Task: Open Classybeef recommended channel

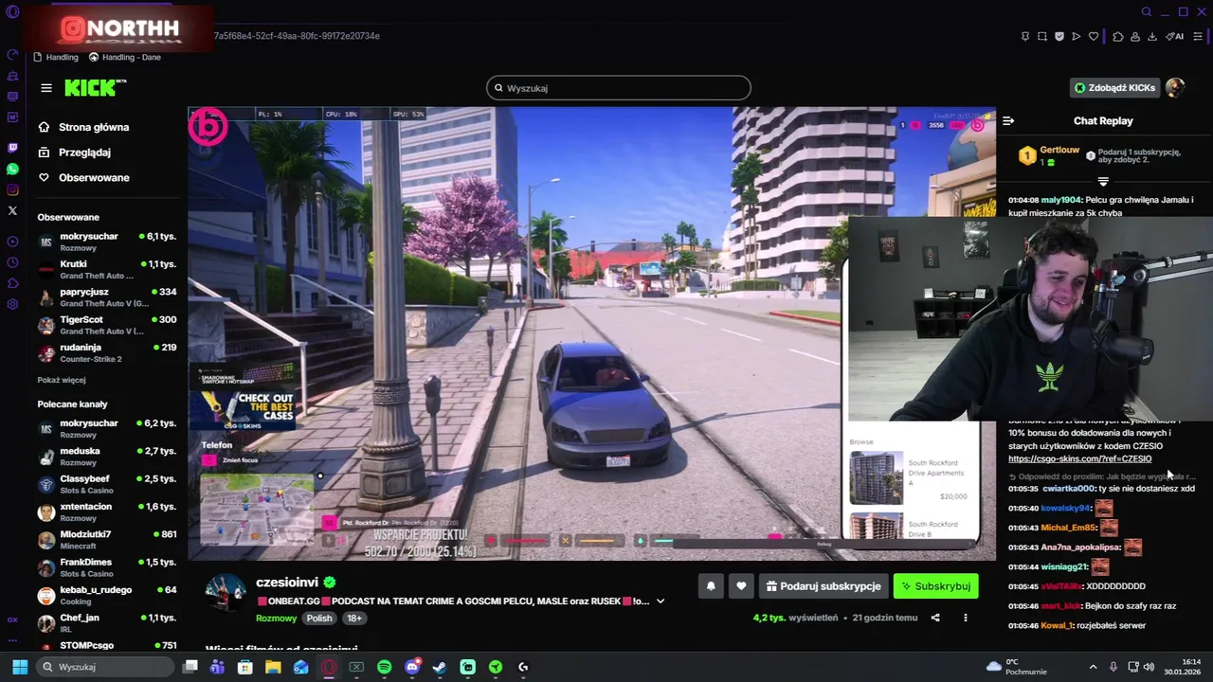Action: [x=107, y=484]
